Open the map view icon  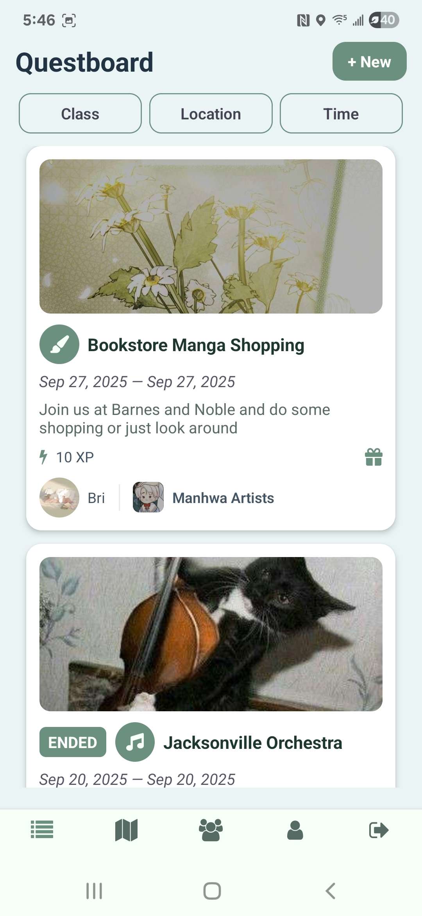[126, 830]
